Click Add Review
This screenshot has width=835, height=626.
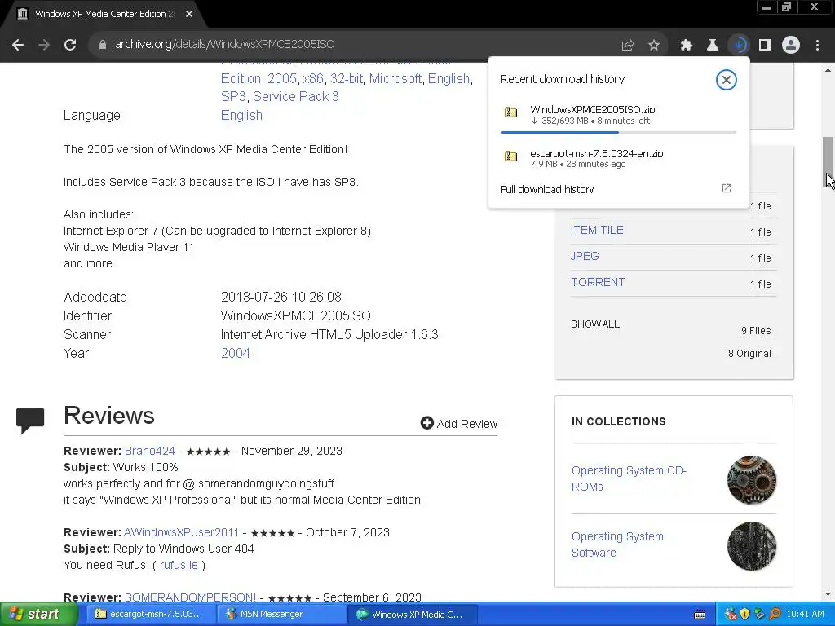click(458, 424)
